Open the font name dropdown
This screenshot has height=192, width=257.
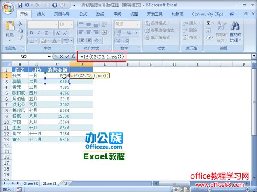pos(56,24)
